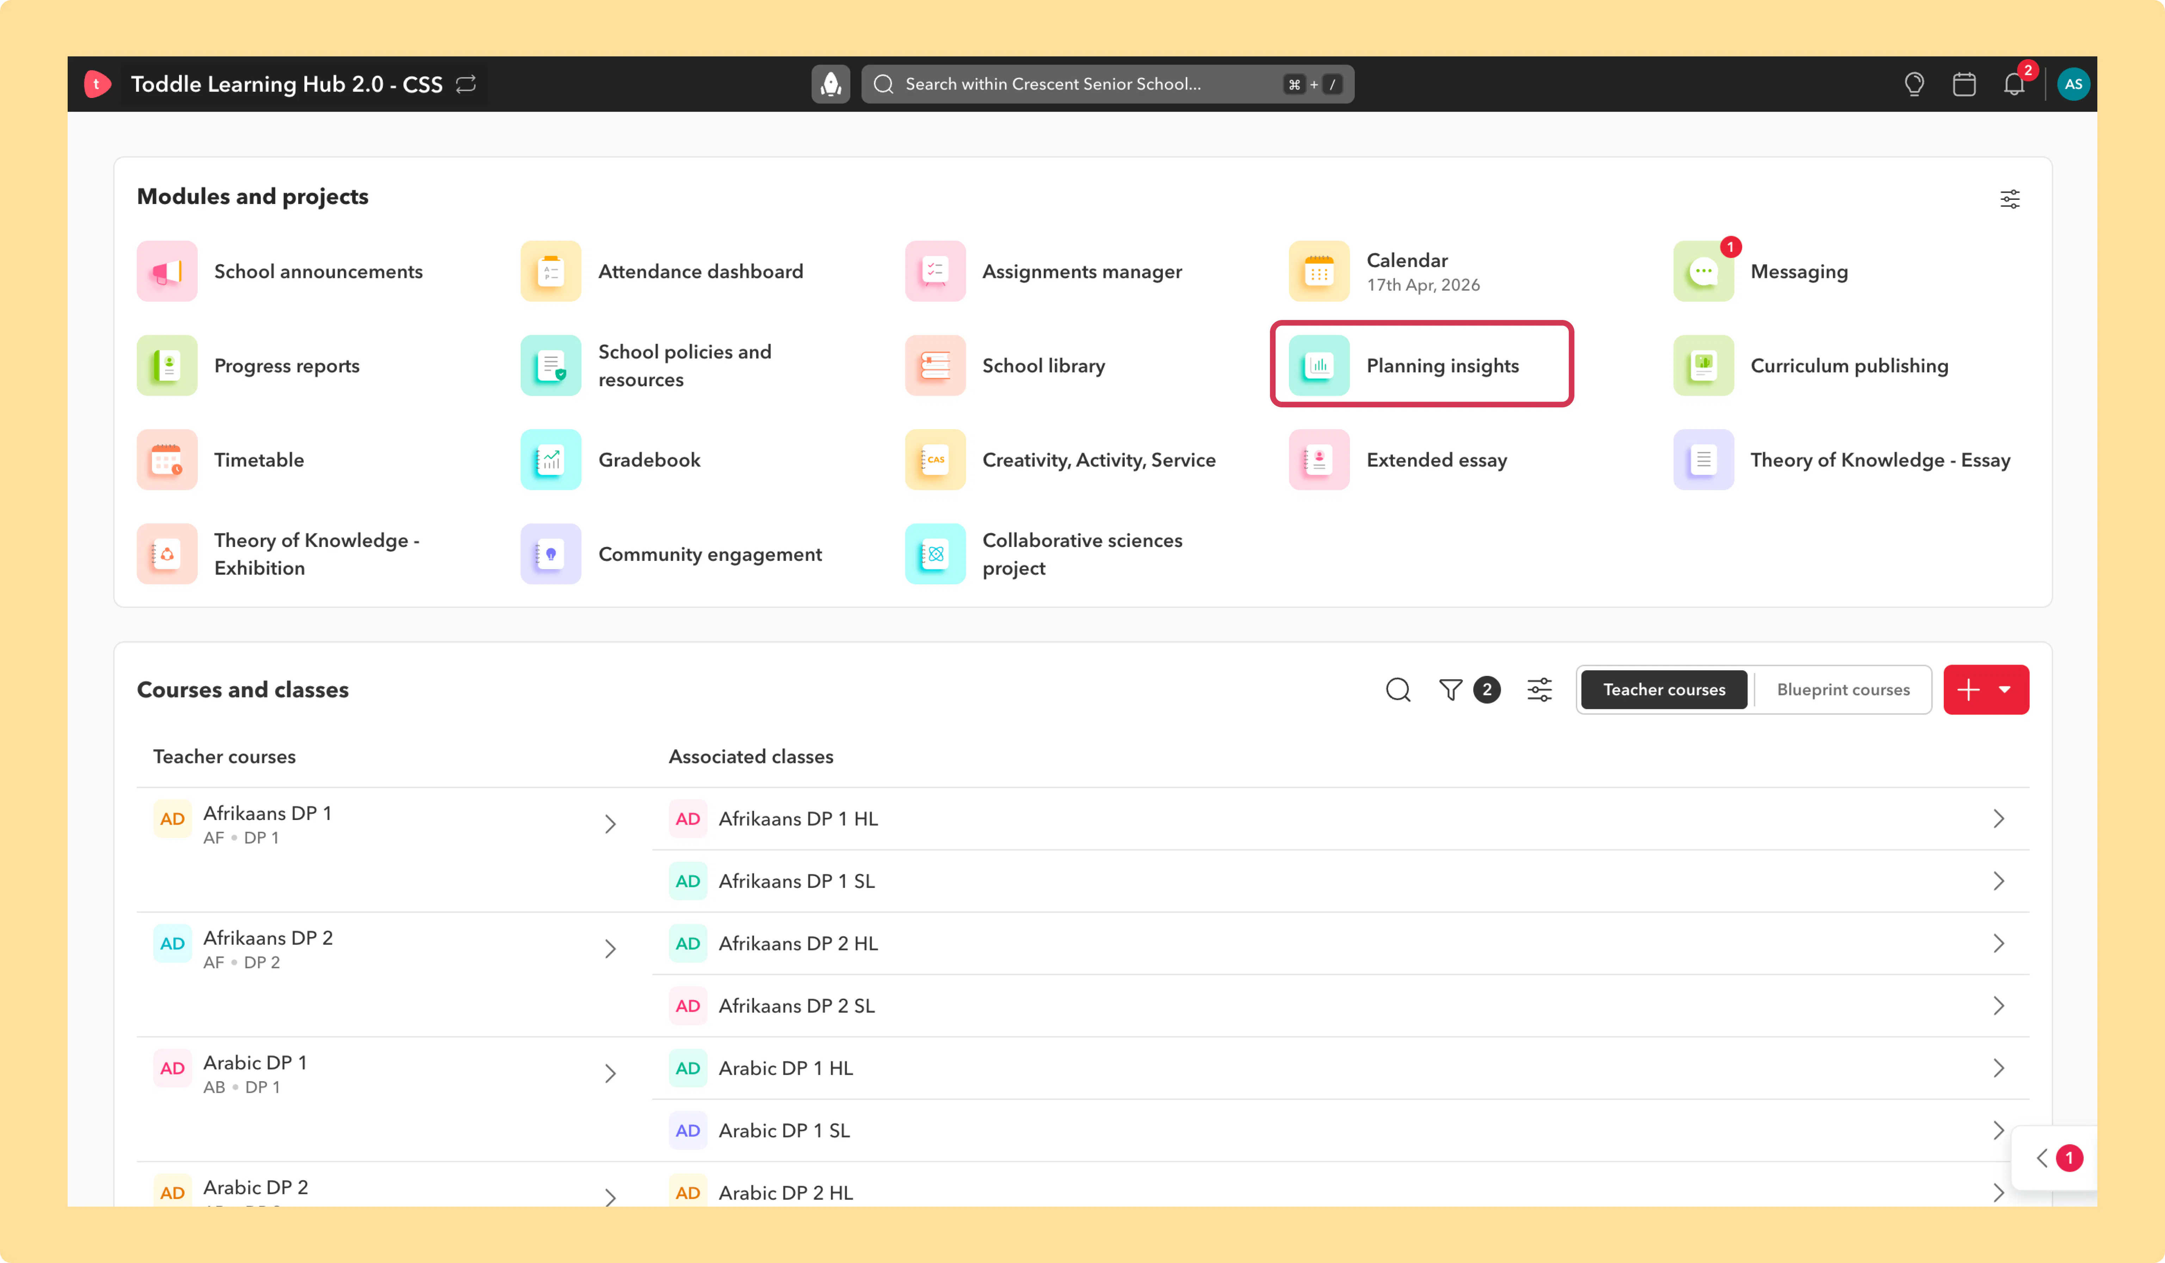The height and width of the screenshot is (1263, 2165).
Task: Open the header calendar icon
Action: click(x=1964, y=84)
